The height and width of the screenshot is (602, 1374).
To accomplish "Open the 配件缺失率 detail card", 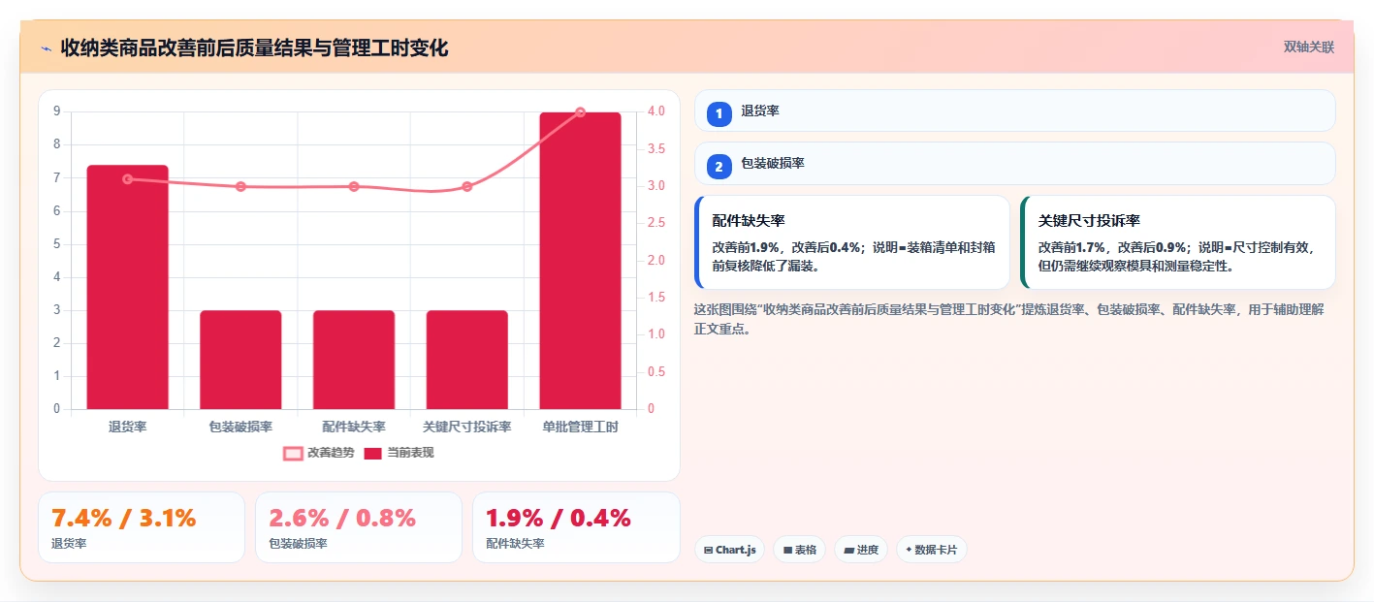I will [852, 242].
